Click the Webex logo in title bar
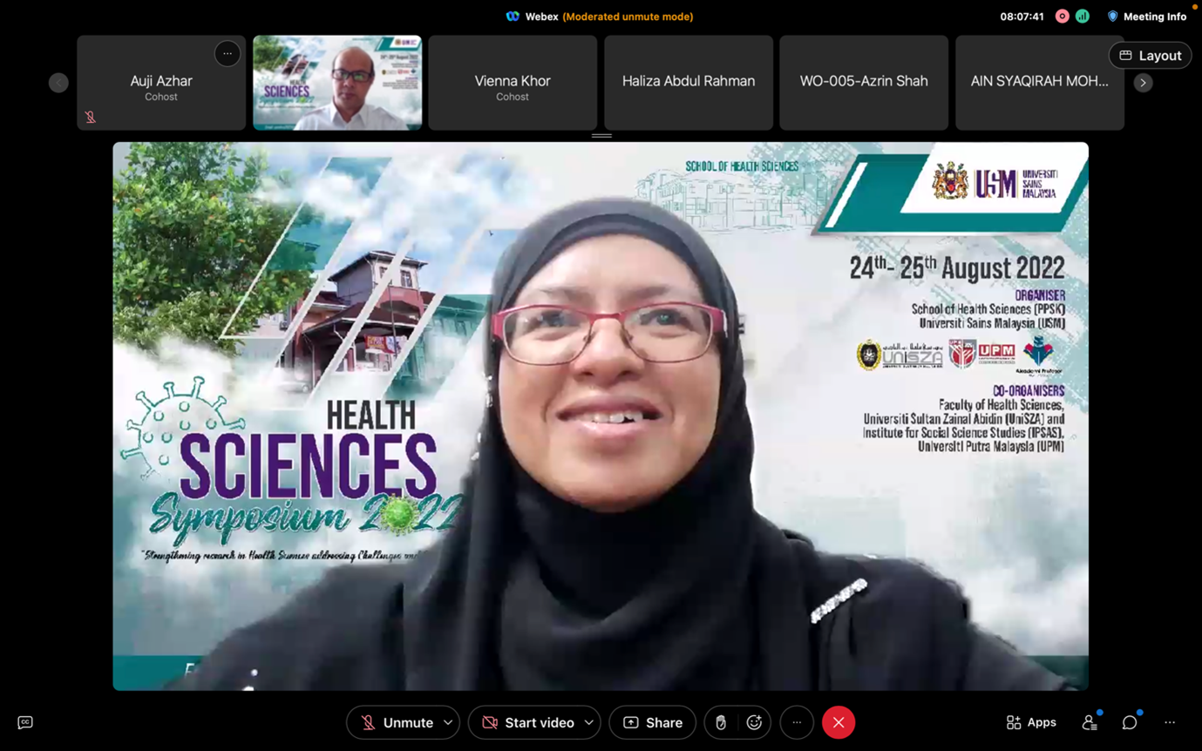The image size is (1202, 751). pos(513,17)
